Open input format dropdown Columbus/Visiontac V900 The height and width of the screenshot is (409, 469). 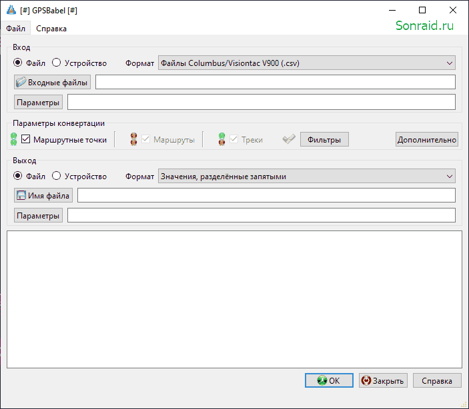[x=307, y=63]
